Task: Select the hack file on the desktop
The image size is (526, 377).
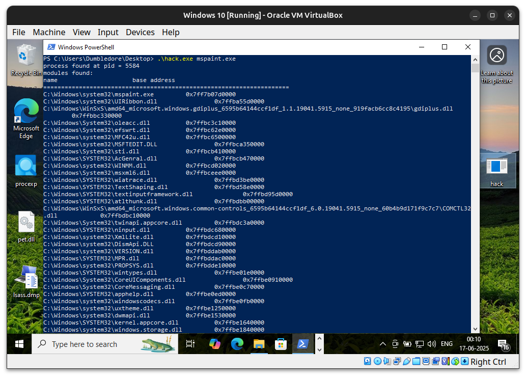Action: (x=496, y=172)
